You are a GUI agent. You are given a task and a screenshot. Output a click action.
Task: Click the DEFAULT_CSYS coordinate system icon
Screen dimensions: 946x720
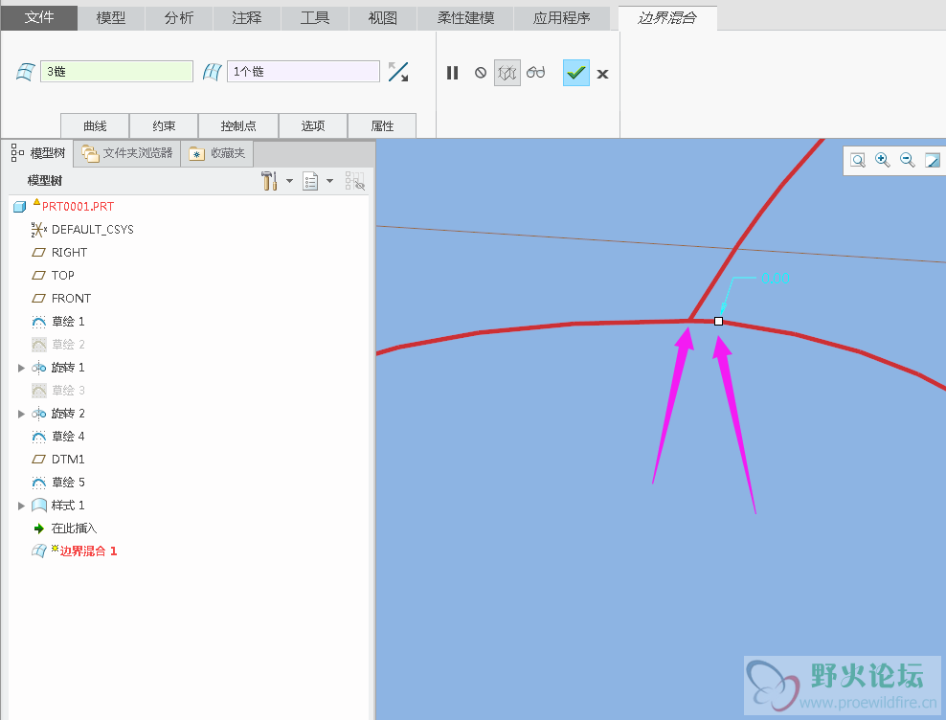coord(38,230)
